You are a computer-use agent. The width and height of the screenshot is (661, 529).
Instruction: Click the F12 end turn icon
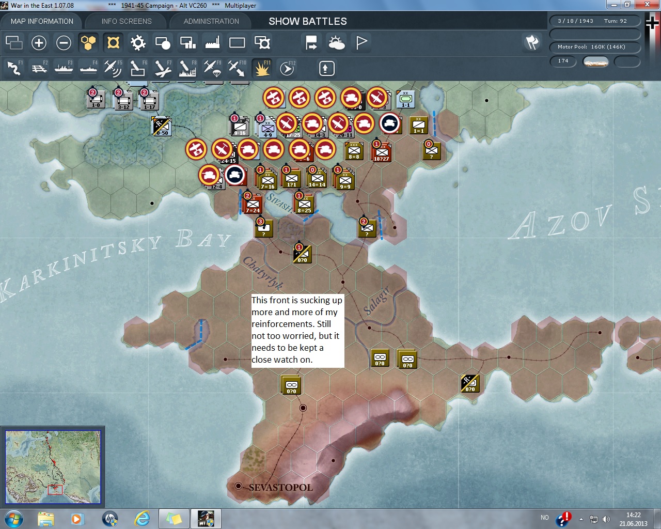[287, 68]
